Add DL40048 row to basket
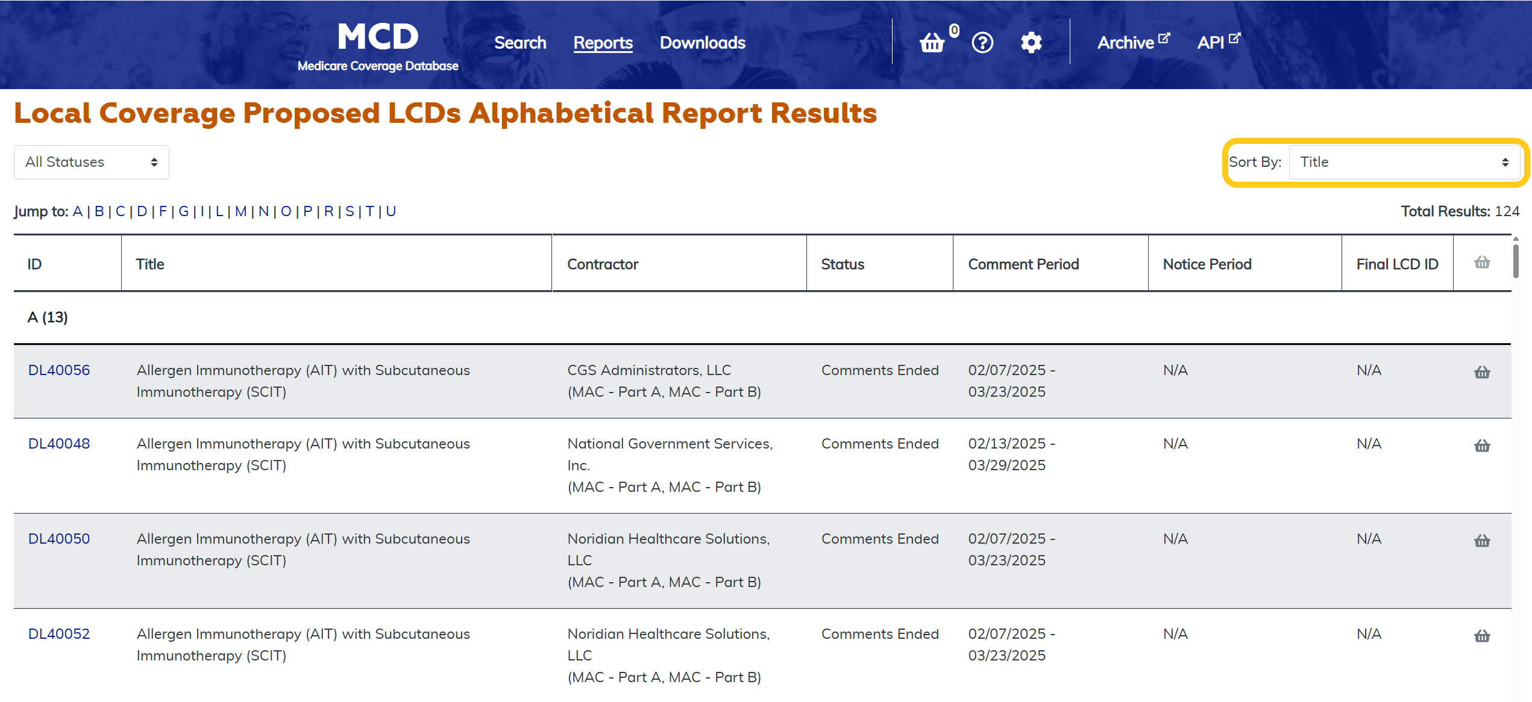This screenshot has height=702, width=1532. (1482, 446)
